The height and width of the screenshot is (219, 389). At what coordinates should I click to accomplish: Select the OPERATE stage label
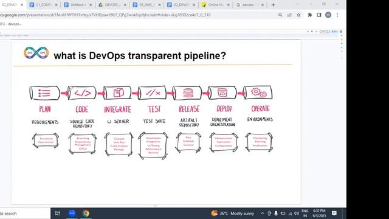[260, 108]
